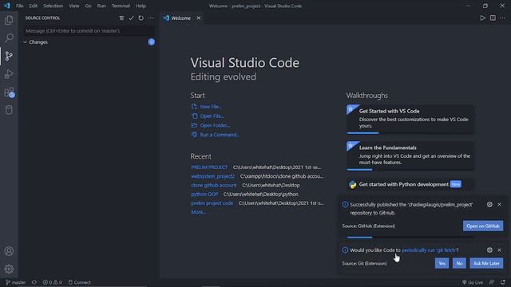The width and height of the screenshot is (511, 287).
Task: Open editor more actions ellipsis
Action: point(502,18)
